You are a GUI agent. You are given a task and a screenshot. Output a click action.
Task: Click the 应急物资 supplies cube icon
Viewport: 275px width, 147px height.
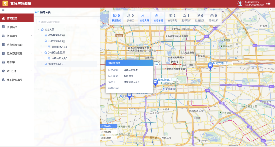[170, 16]
